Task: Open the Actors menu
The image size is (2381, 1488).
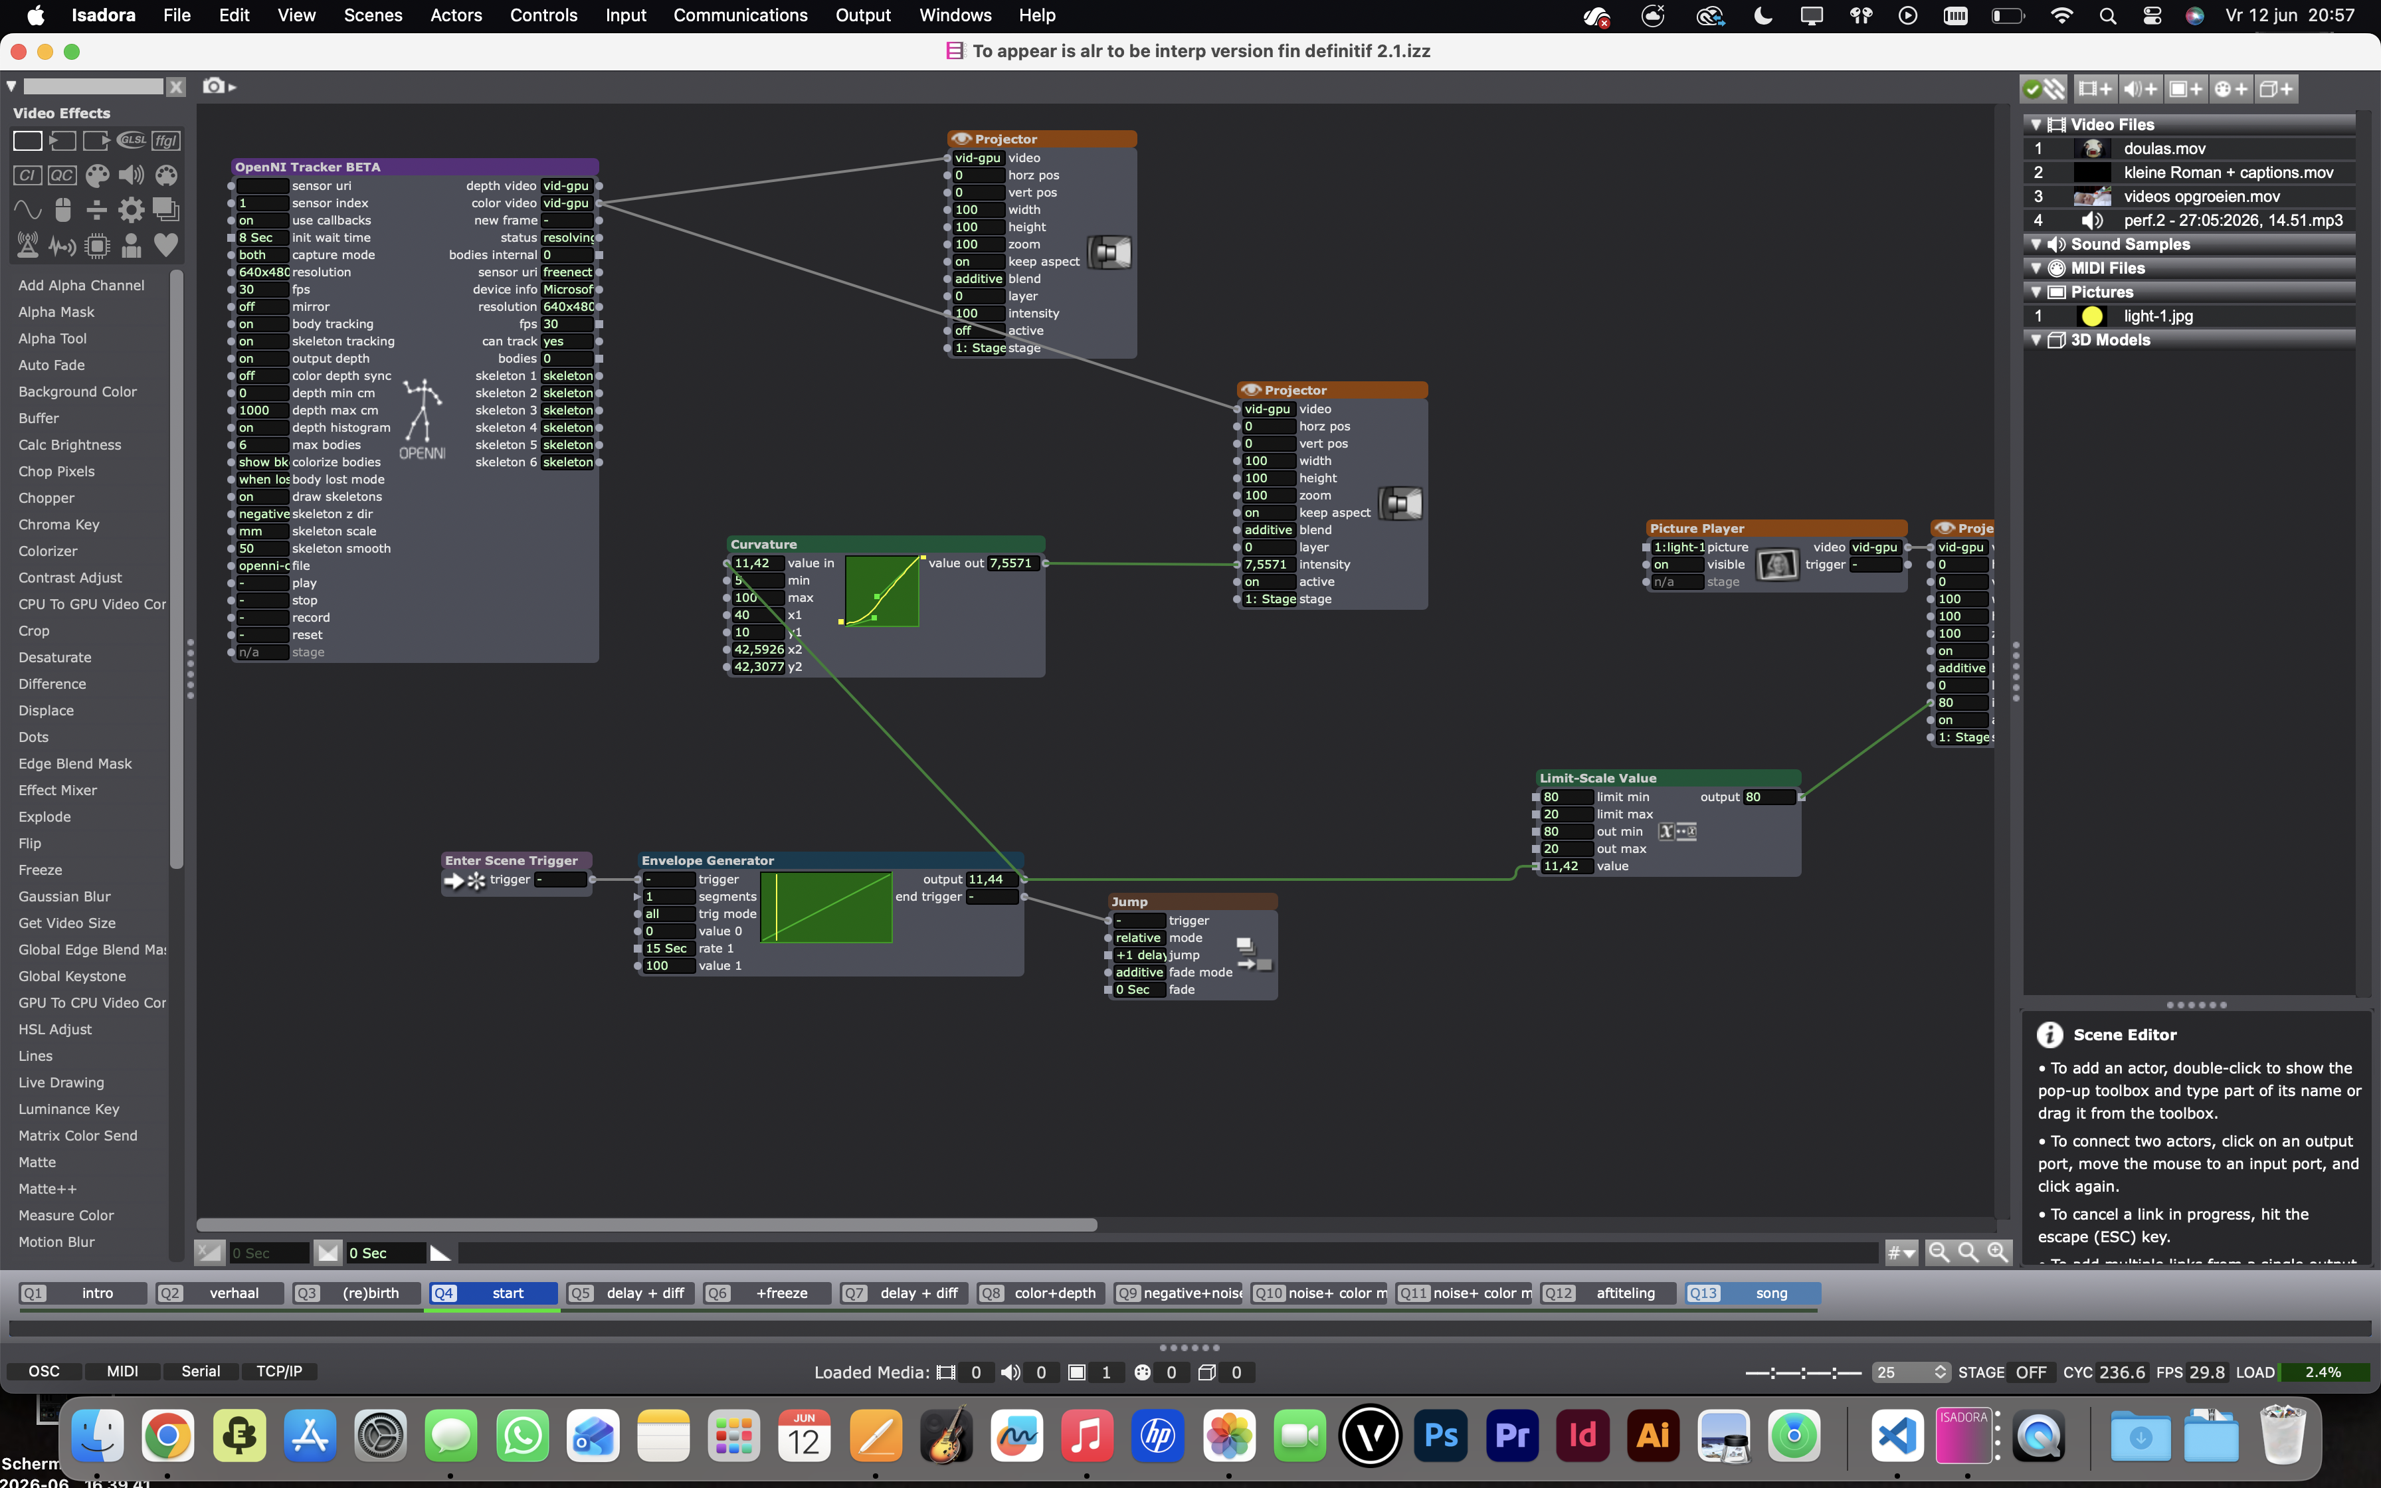Action: pyautogui.click(x=456, y=16)
